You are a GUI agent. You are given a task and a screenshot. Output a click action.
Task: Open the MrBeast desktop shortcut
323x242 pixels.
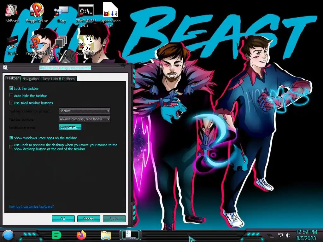point(12,13)
